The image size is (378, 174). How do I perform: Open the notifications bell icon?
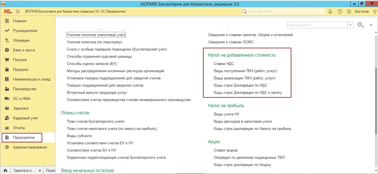click(x=330, y=11)
